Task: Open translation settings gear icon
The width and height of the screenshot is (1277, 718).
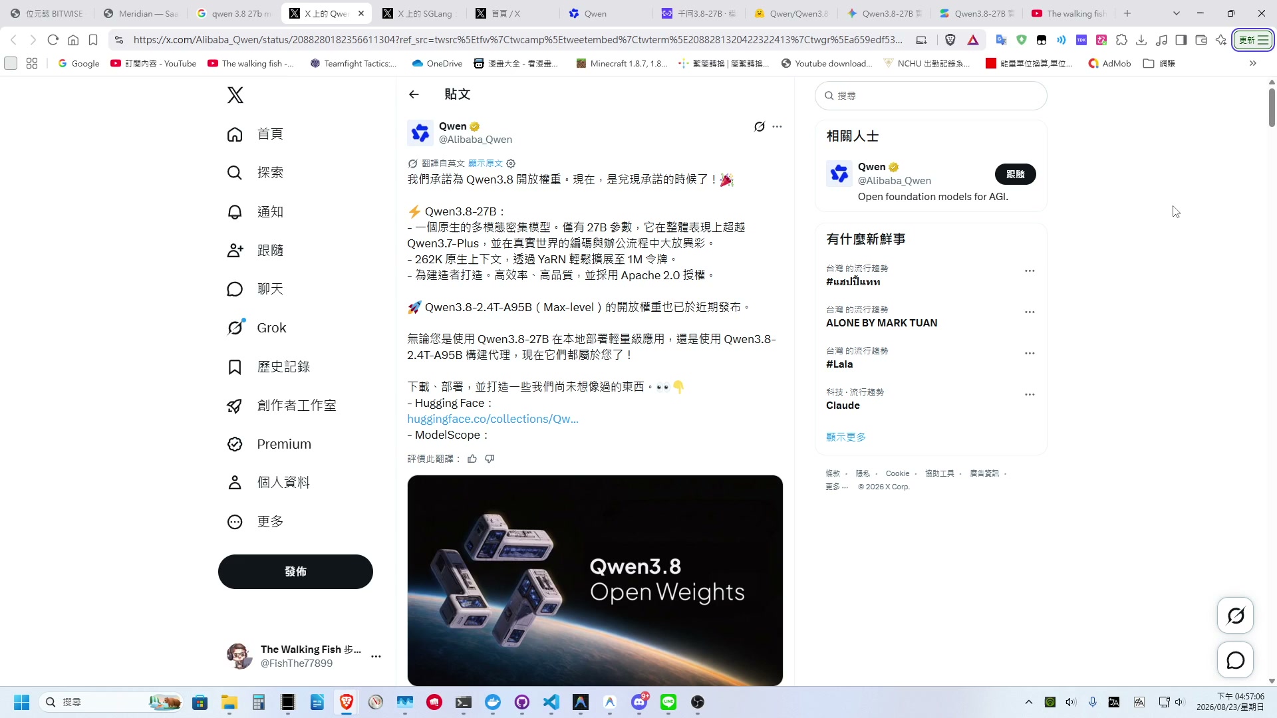Action: click(511, 164)
